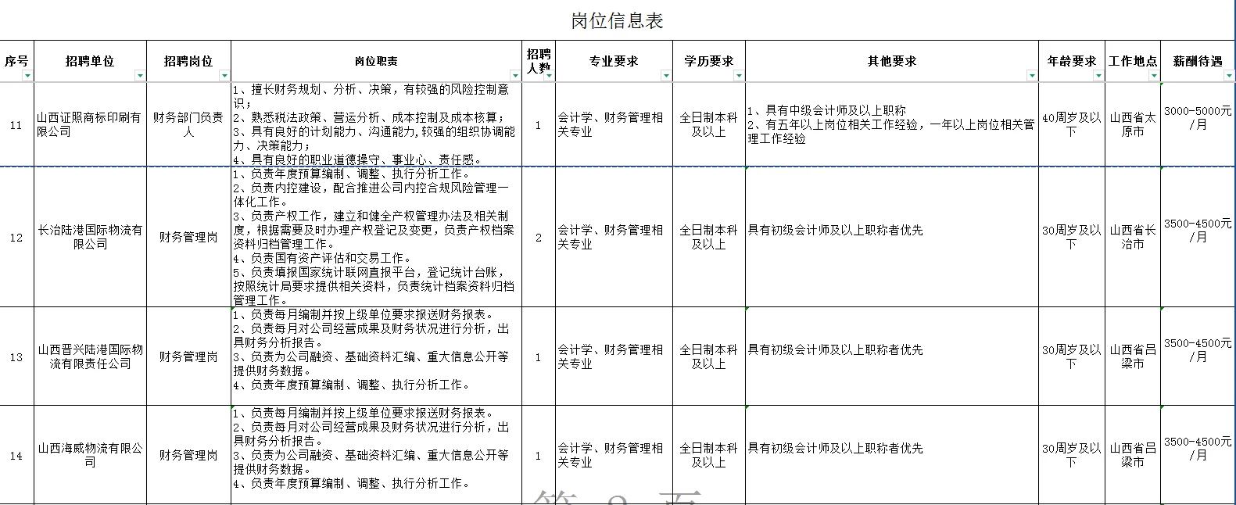Screen dimensions: 1236x505
Task: Select the 其他要求 header cell
Action: click(892, 61)
